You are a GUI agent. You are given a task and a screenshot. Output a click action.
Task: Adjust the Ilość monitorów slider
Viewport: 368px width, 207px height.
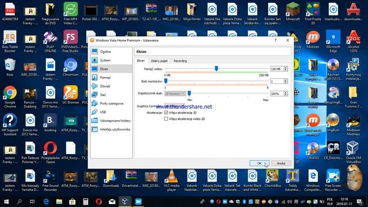tap(166, 81)
